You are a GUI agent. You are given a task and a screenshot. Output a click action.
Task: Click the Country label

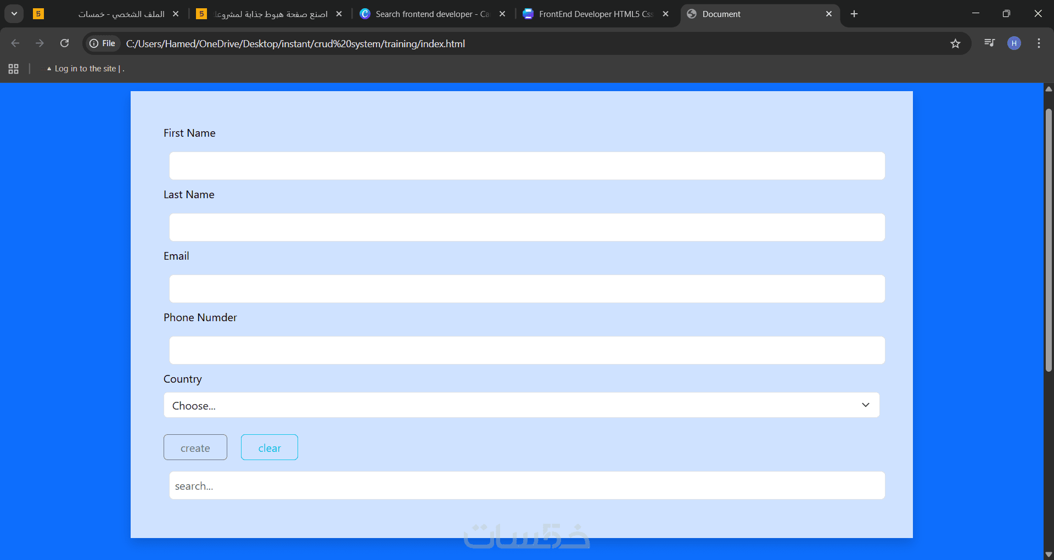coord(183,379)
